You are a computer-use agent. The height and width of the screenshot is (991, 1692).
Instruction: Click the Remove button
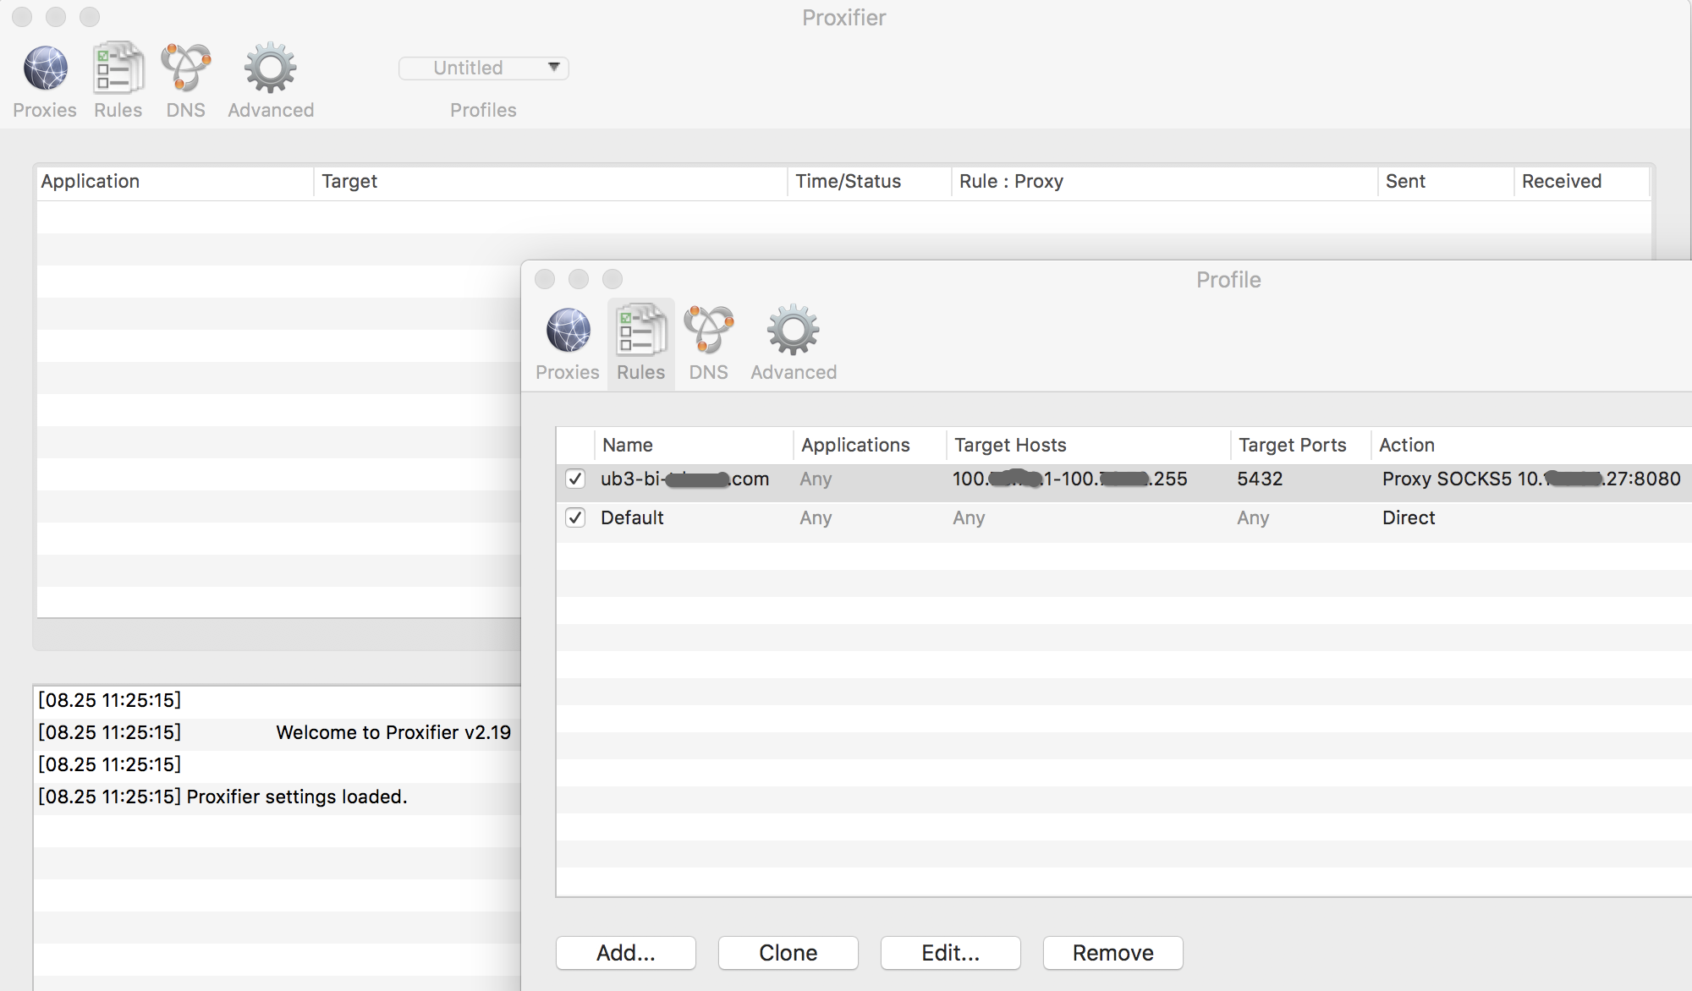click(1113, 953)
